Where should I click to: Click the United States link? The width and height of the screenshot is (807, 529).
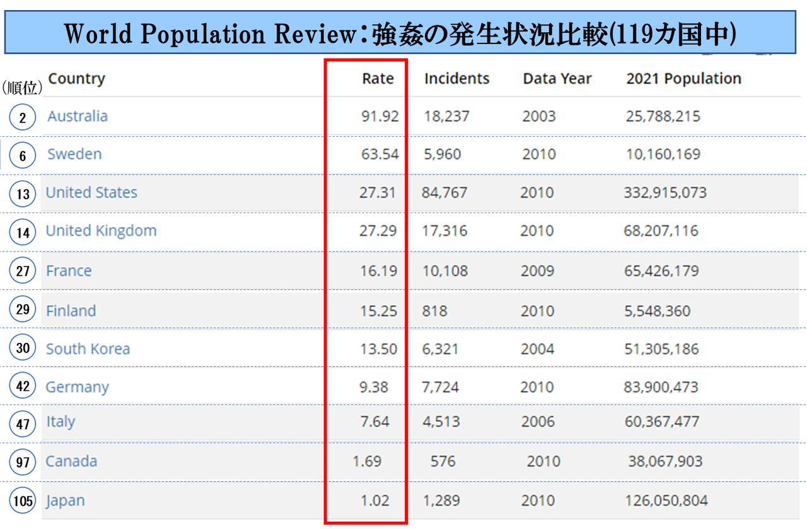91,192
